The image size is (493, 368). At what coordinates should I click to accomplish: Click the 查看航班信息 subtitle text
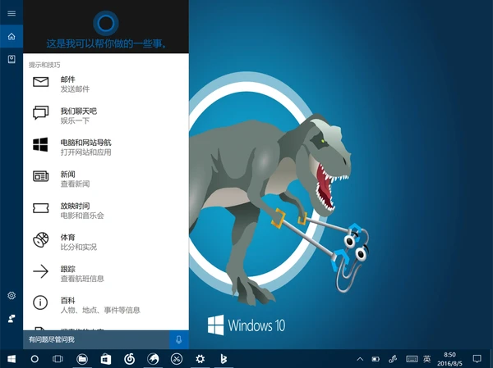pos(82,279)
